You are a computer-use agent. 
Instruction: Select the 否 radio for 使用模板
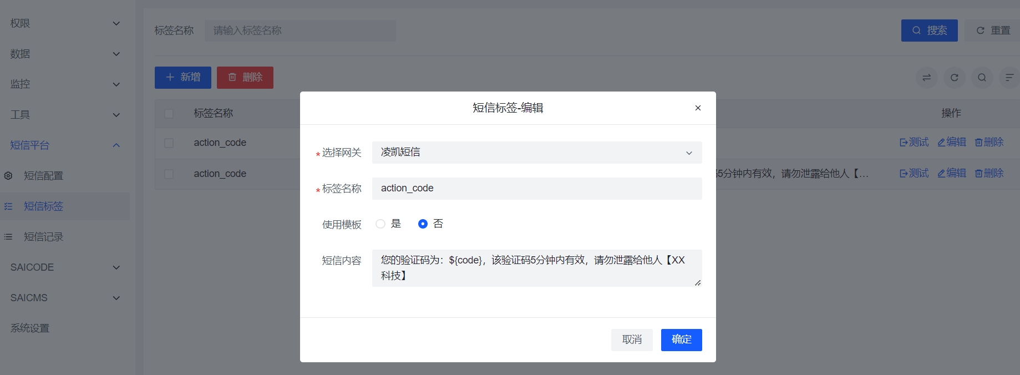point(423,224)
